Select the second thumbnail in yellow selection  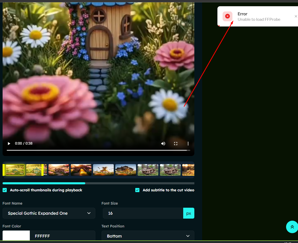tap(34, 170)
